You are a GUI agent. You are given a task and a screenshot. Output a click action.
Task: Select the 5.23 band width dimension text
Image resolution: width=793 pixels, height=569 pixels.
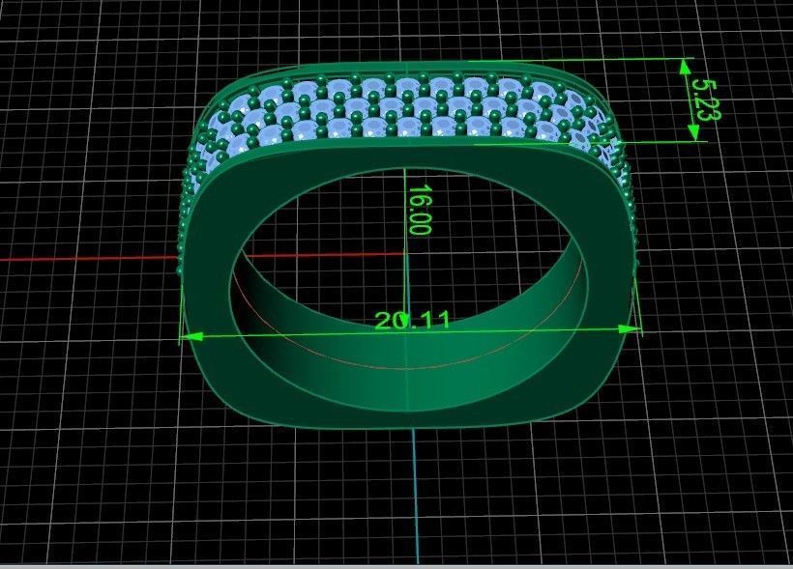point(706,100)
